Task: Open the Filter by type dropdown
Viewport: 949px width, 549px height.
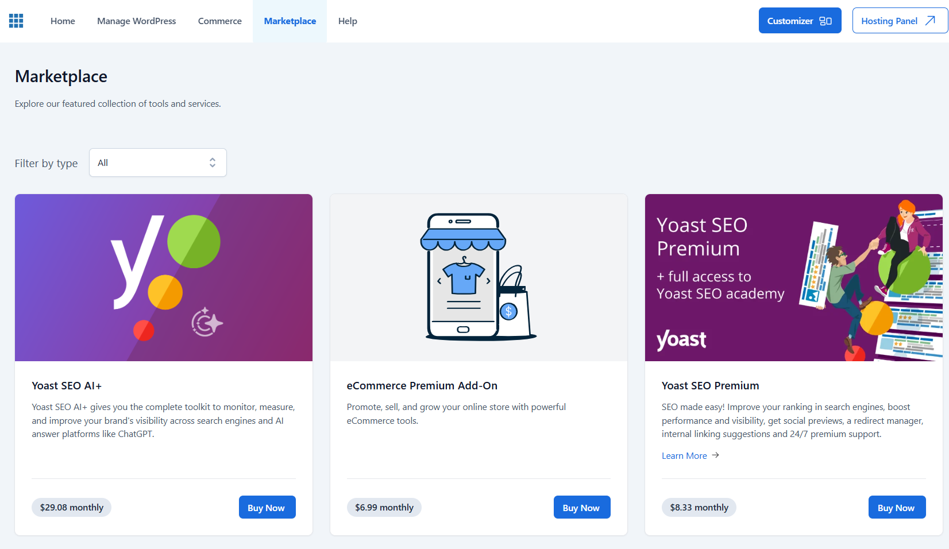Action: click(x=157, y=163)
